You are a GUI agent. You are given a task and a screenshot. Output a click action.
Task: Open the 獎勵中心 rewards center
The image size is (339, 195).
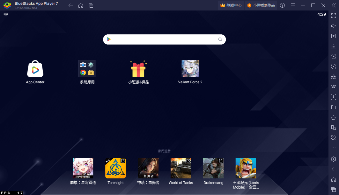tap(231, 5)
